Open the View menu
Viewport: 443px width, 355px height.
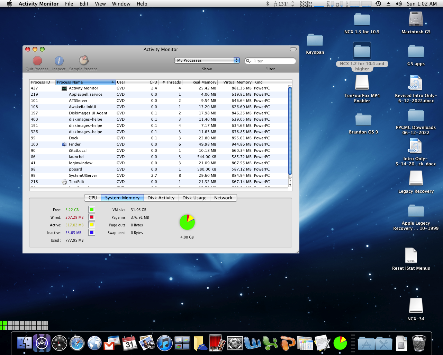100,4
